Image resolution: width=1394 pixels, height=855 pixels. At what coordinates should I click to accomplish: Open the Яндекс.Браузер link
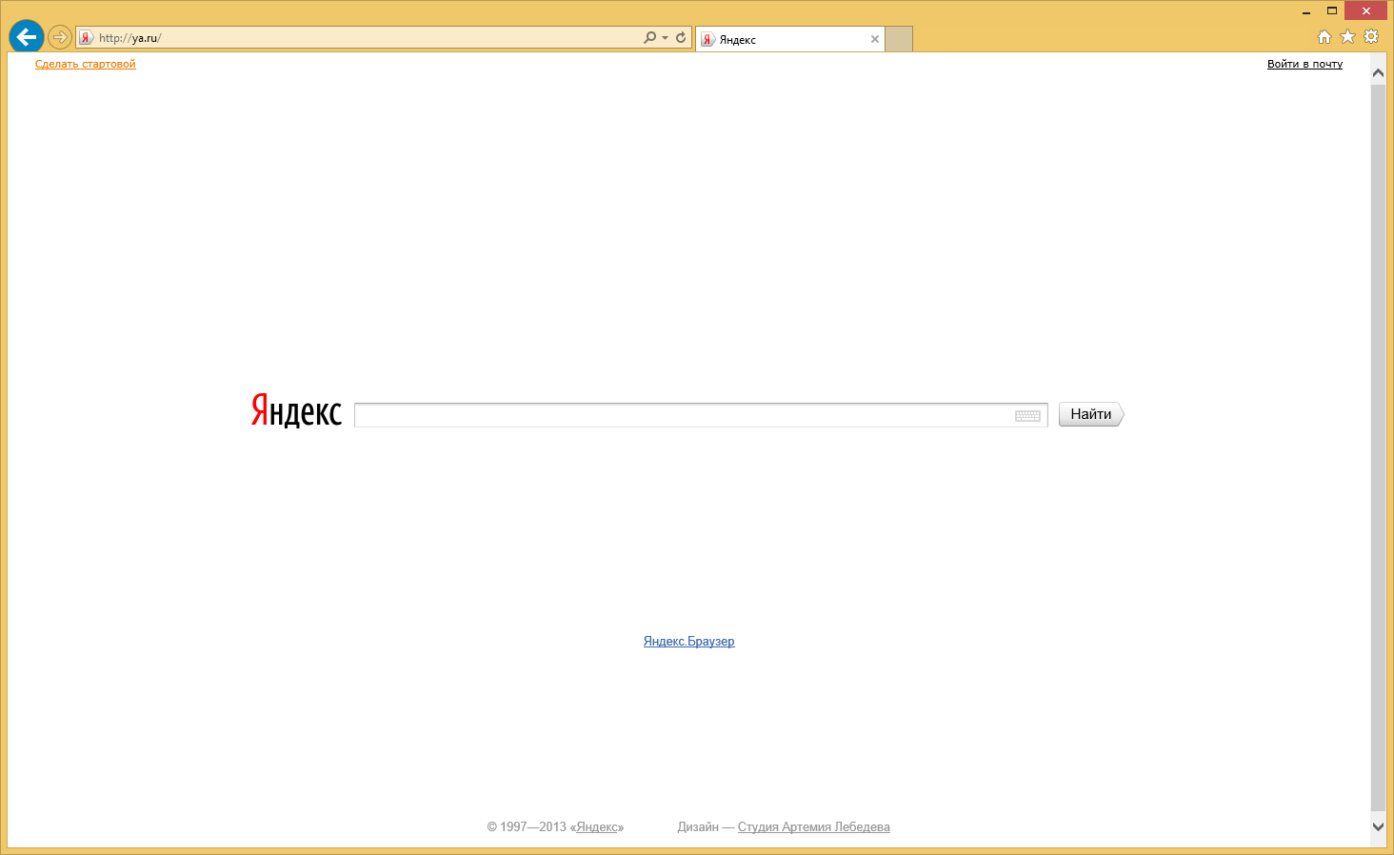tap(688, 642)
